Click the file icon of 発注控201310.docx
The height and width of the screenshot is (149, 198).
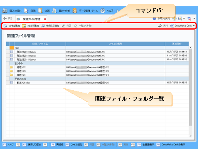coord(11,52)
